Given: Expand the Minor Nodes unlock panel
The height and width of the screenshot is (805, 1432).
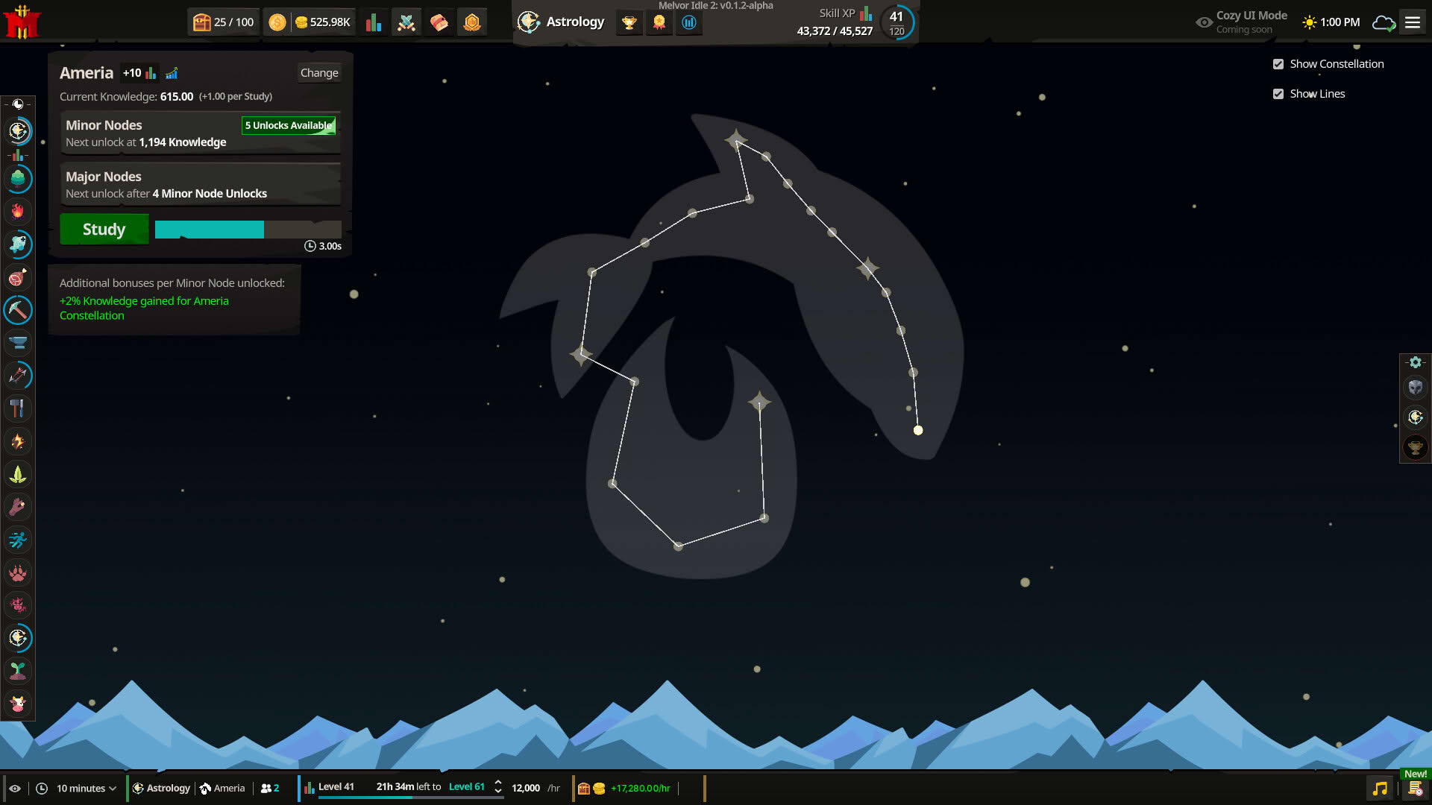Looking at the screenshot, I should (x=201, y=133).
